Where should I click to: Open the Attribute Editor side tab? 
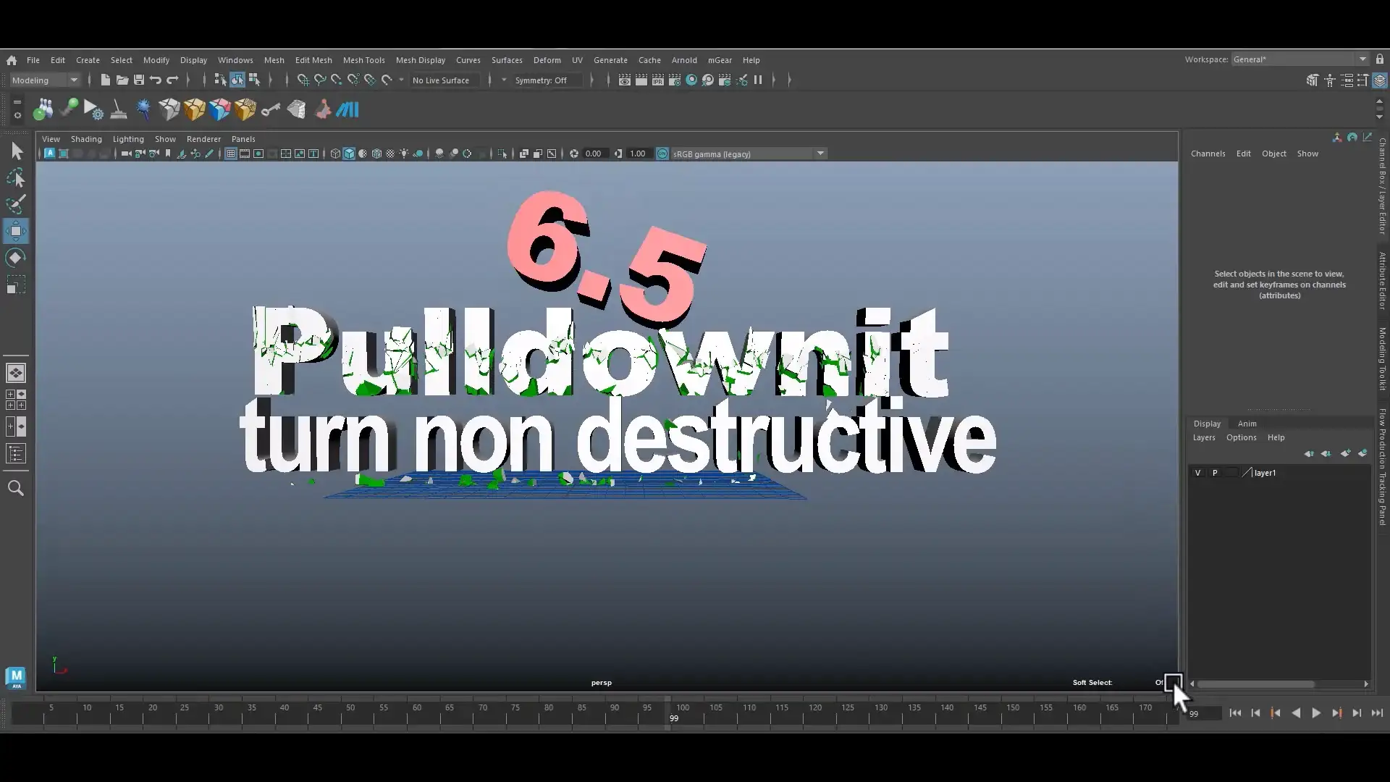click(1382, 281)
